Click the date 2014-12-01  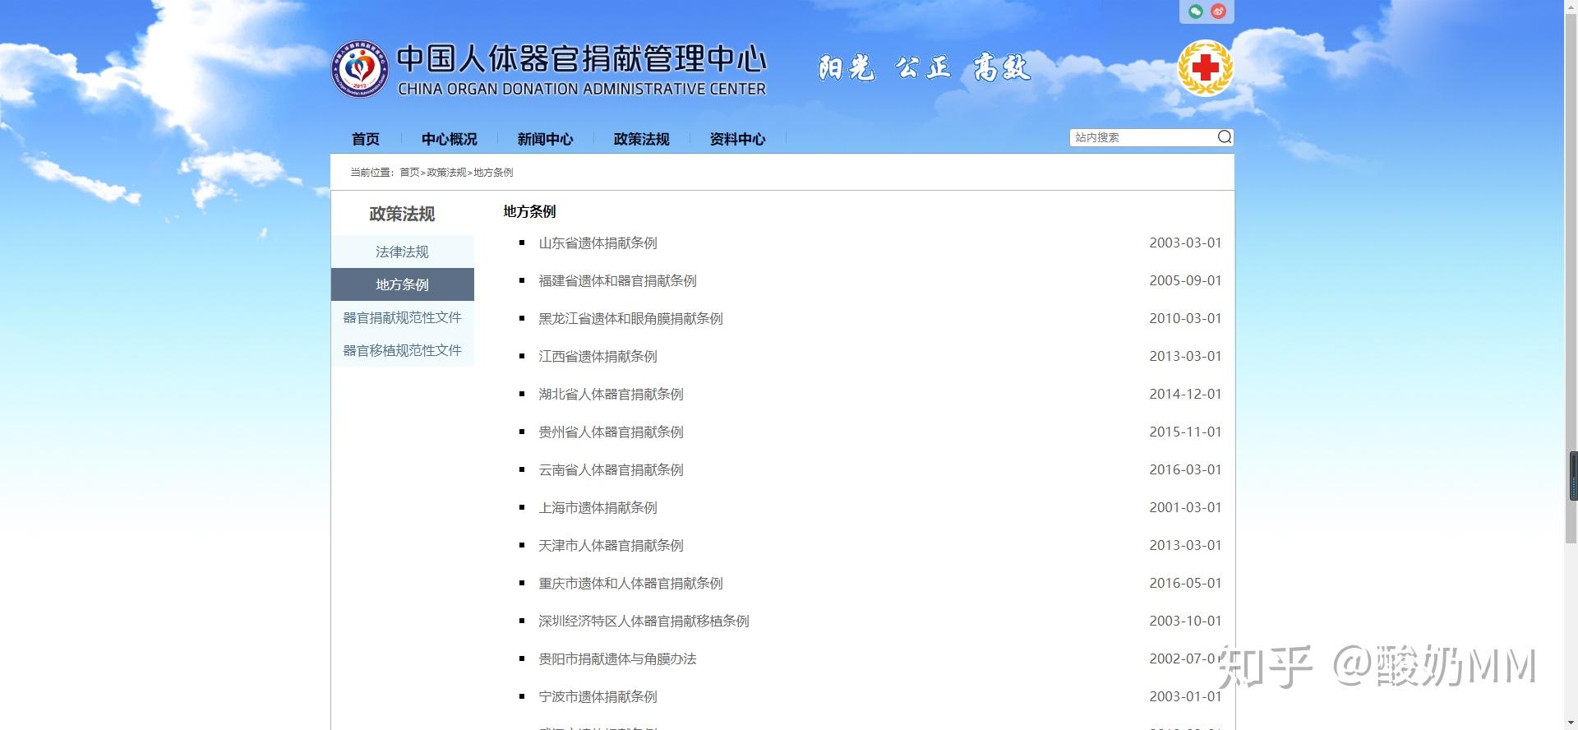click(1185, 395)
